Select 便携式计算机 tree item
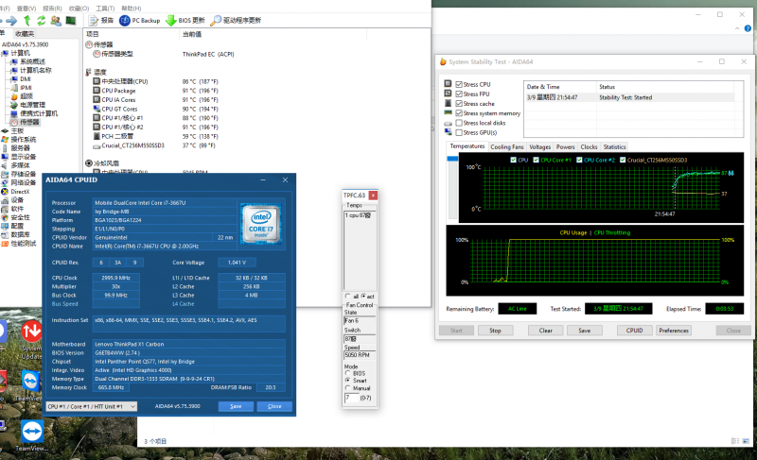 pos(39,113)
